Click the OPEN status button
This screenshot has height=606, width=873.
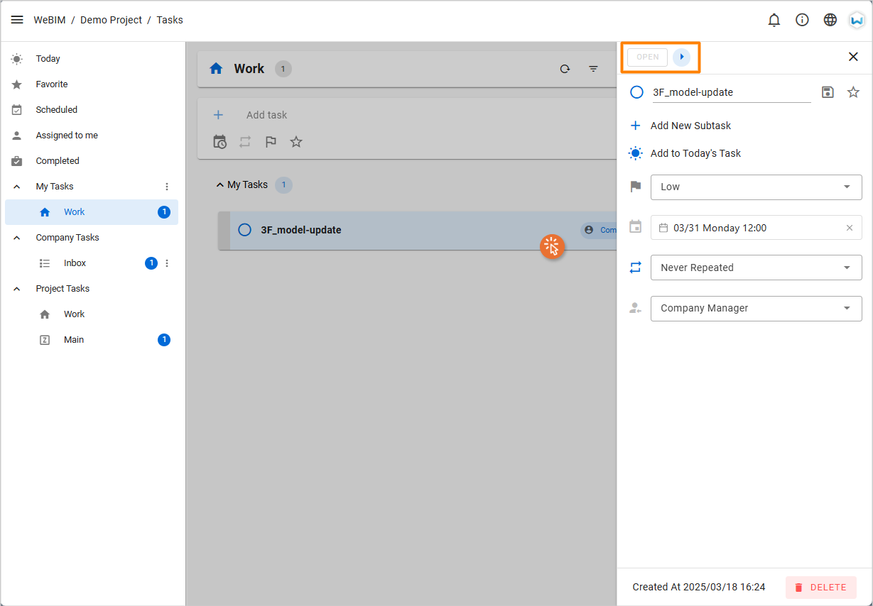pyautogui.click(x=647, y=57)
